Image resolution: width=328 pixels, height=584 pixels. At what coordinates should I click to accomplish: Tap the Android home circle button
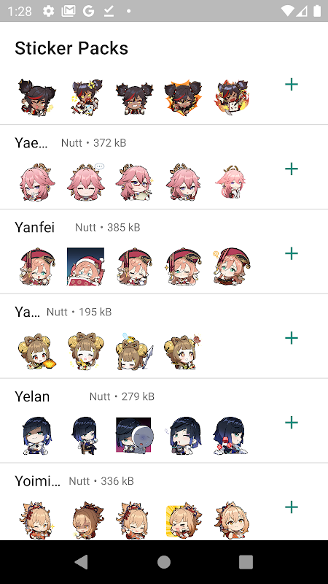pyautogui.click(x=163, y=561)
